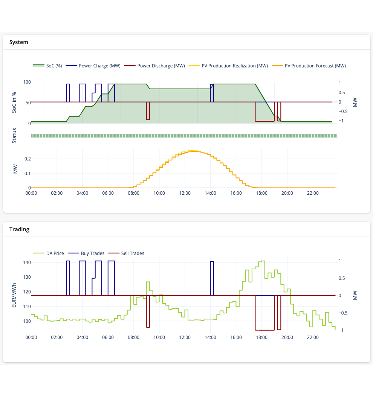Click the 'SoC in %' axis title
373x397 pixels.
(x=14, y=102)
